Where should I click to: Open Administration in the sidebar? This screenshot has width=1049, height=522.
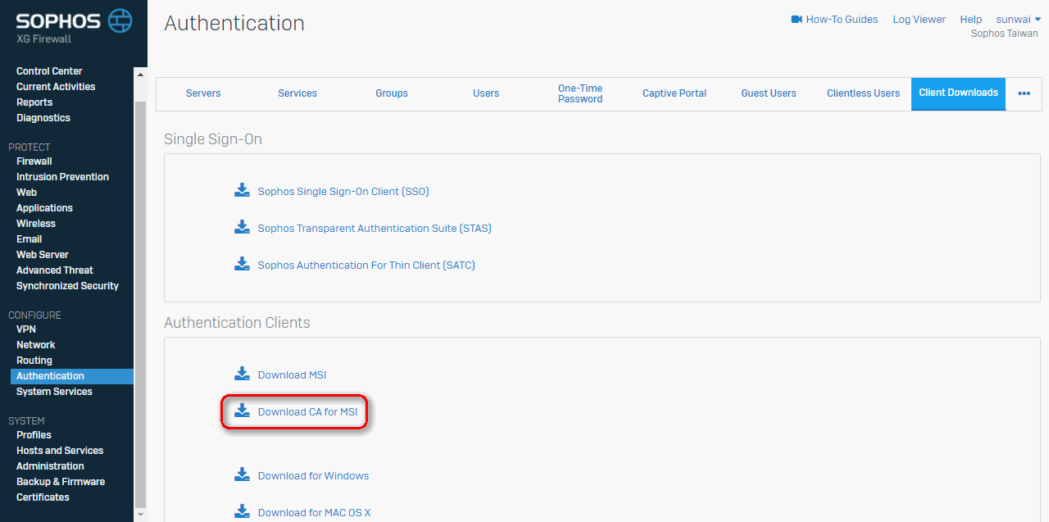(x=50, y=466)
